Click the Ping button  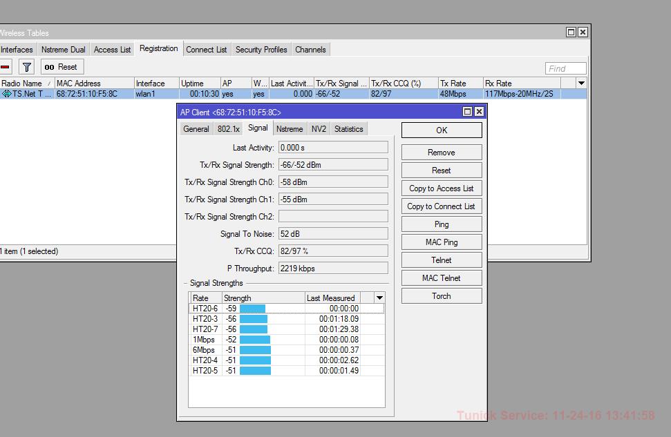click(442, 224)
